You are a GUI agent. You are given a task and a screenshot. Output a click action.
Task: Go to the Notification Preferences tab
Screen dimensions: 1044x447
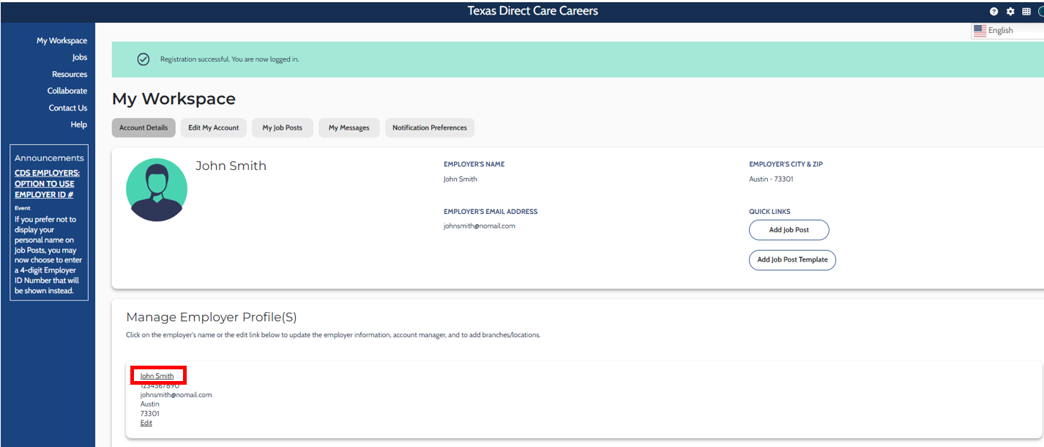[429, 128]
